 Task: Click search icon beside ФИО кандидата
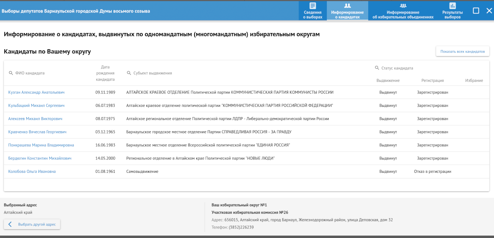[11, 73]
